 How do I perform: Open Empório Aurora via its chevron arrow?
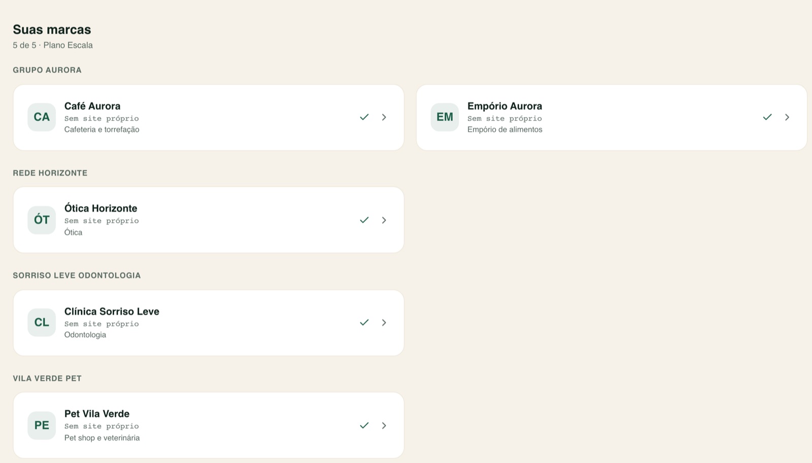pos(787,117)
